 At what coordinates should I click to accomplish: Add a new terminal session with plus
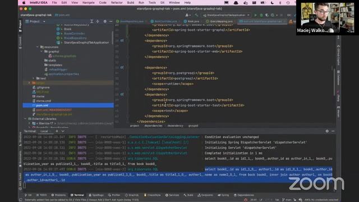(57, 131)
